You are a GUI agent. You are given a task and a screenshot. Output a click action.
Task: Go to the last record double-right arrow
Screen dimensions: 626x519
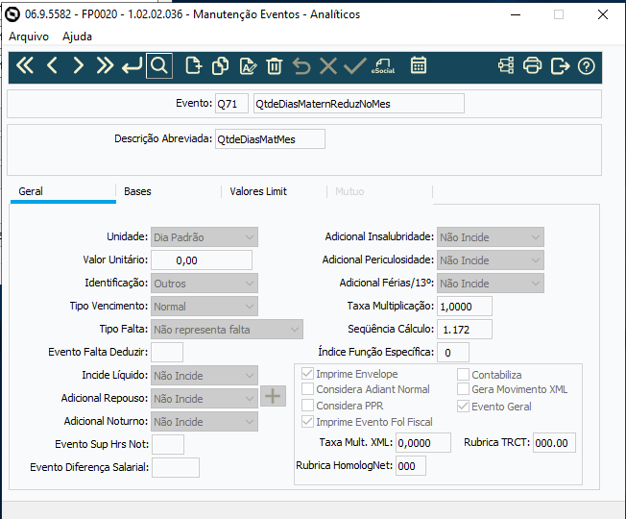(105, 65)
